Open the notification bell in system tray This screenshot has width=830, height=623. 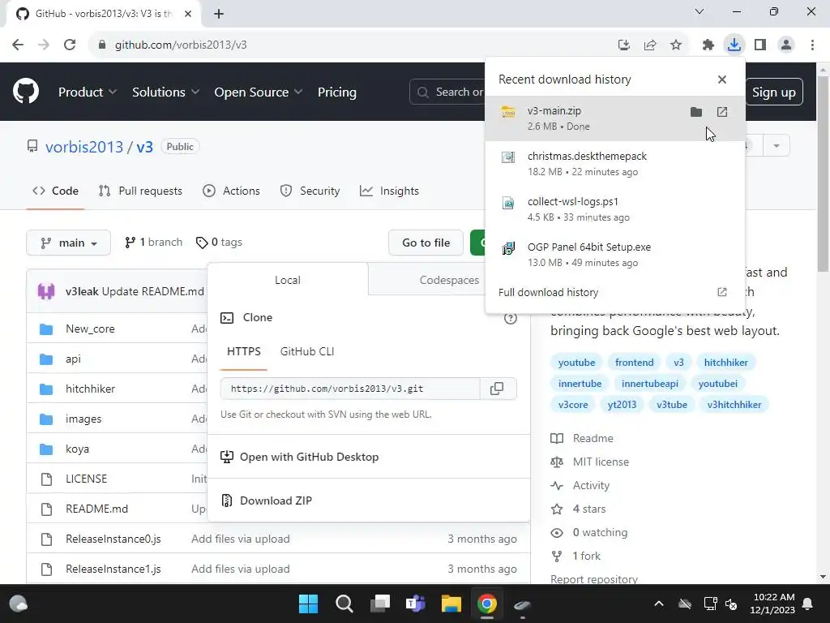[808, 604]
